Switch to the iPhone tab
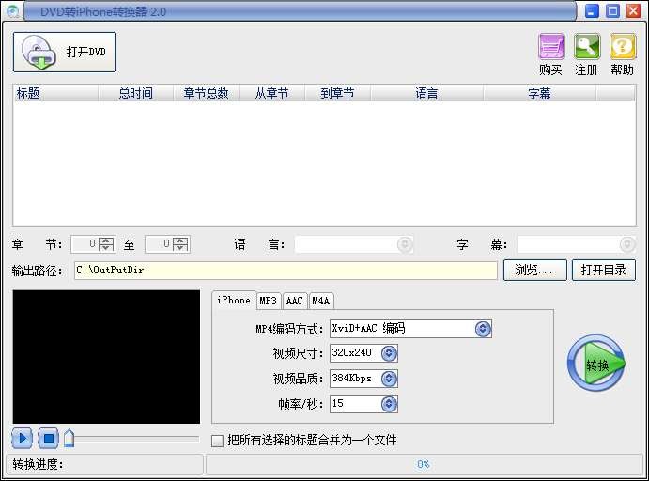 [234, 300]
